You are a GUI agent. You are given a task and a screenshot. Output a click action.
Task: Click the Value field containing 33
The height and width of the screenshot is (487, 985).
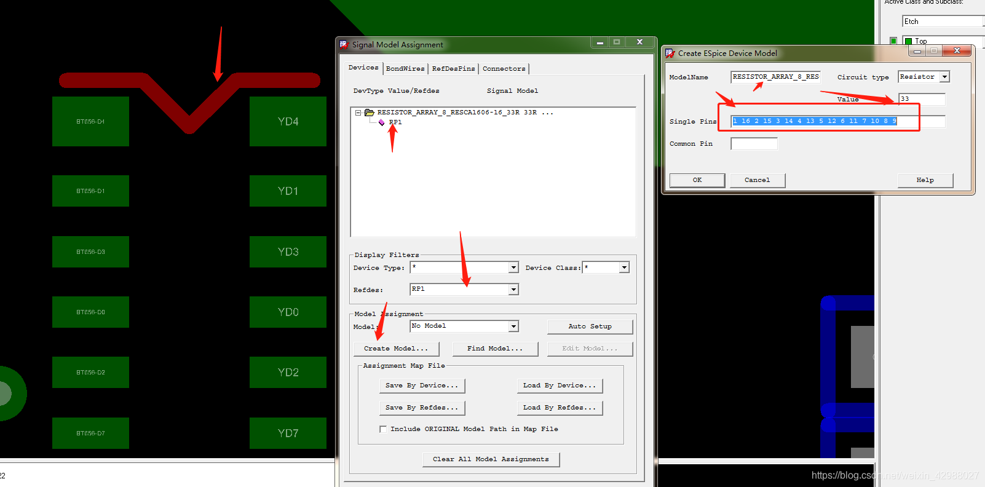[922, 99]
